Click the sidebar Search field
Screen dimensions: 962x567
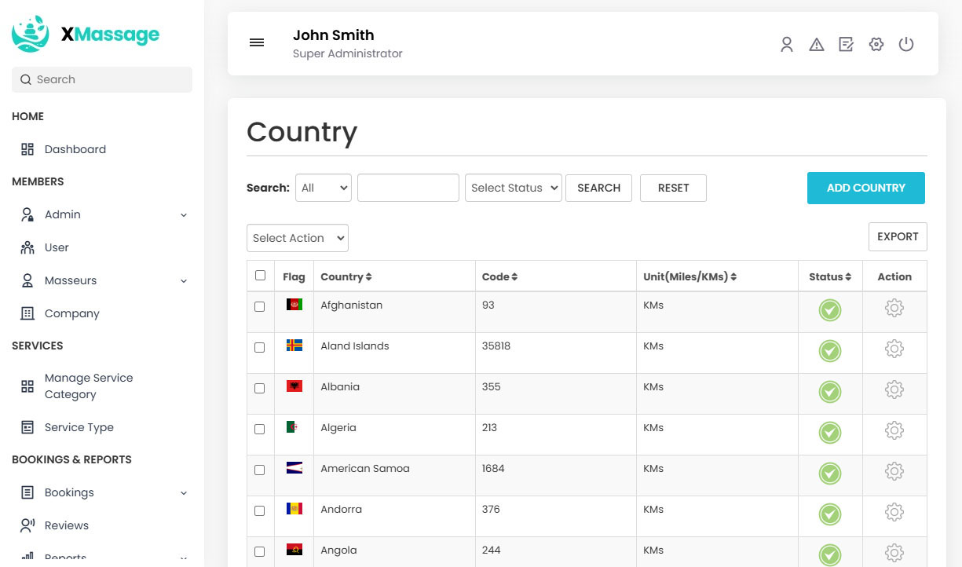coord(102,79)
